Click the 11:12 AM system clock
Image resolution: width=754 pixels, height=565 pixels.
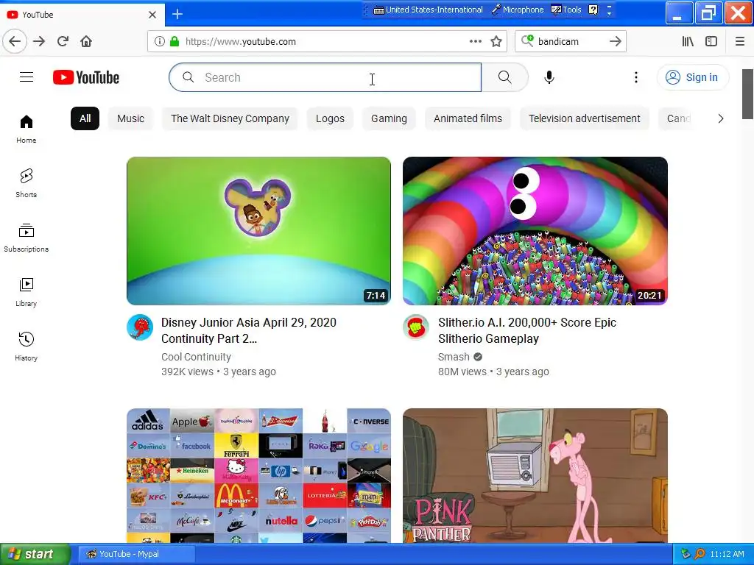tap(727, 554)
